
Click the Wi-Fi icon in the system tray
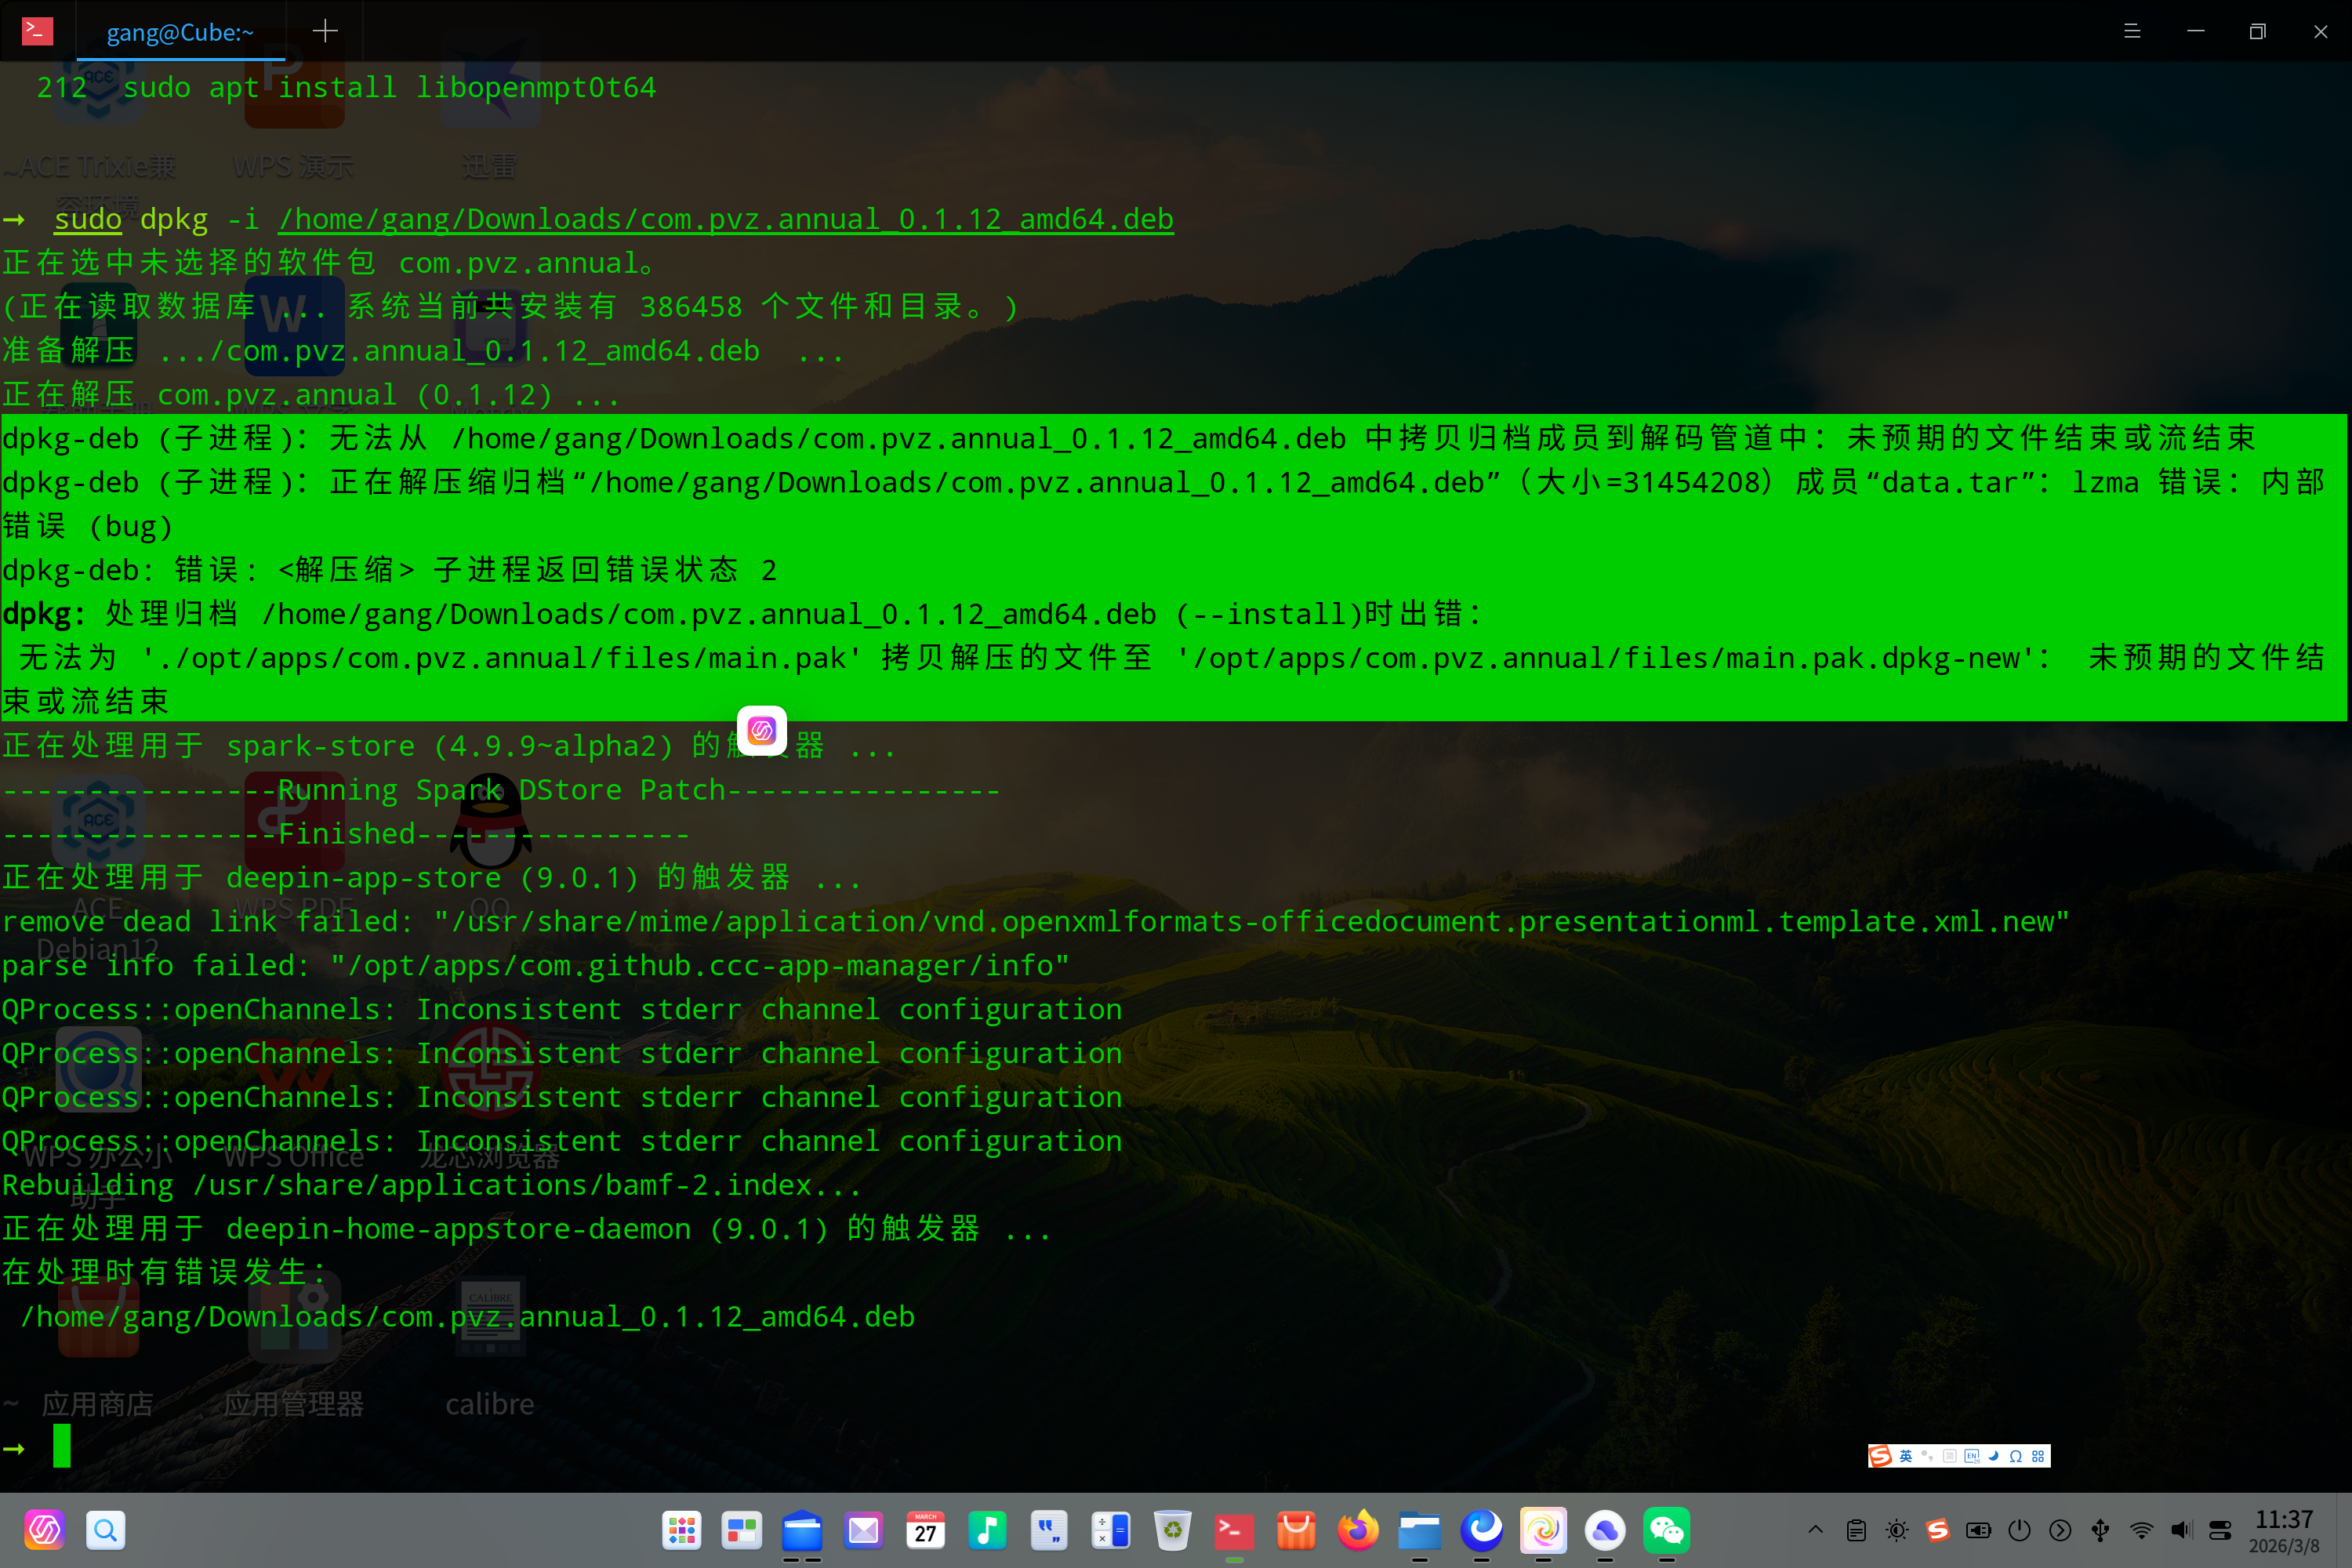click(2141, 1530)
